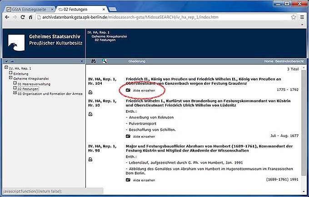The width and height of the screenshot is (309, 197).
Task: Expand the 03 Organisation und Formation node
Action: [15, 94]
